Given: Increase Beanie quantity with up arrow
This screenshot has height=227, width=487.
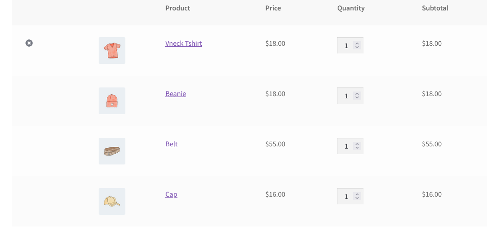Looking at the screenshot, I should click(357, 94).
